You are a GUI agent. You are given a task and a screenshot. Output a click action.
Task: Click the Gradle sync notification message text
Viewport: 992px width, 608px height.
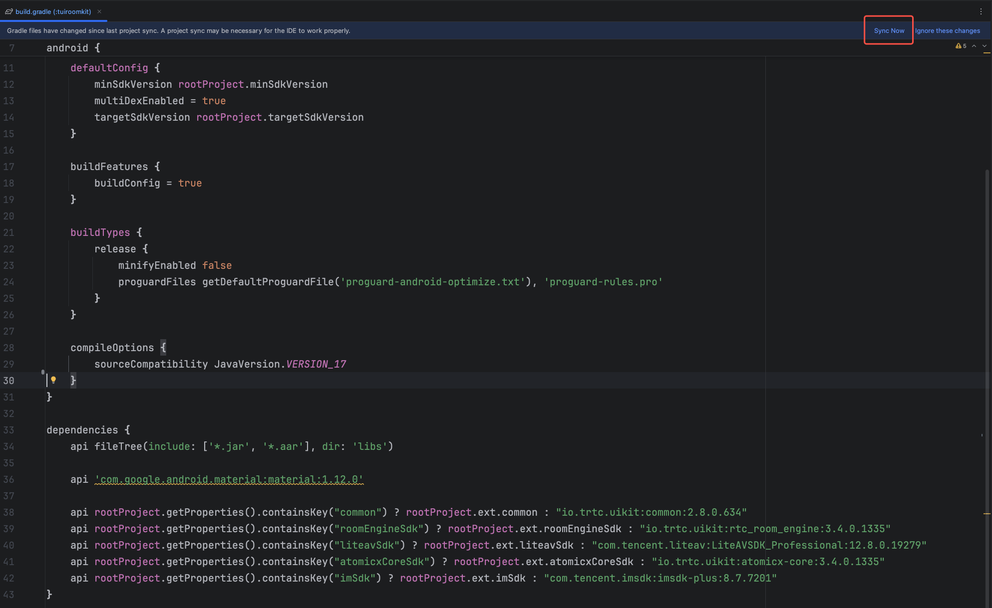point(178,30)
